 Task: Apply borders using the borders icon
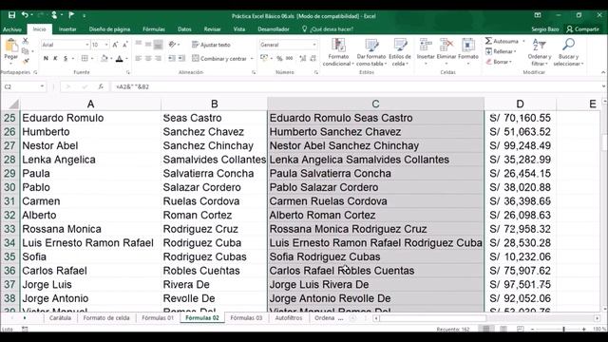(85, 59)
